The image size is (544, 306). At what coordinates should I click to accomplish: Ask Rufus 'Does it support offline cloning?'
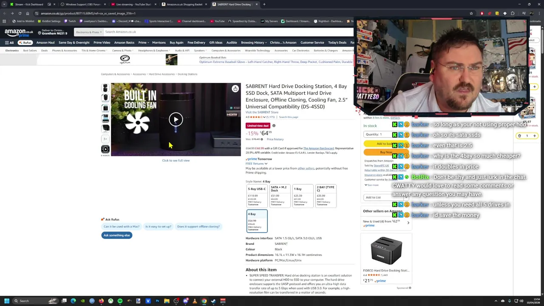click(x=198, y=227)
